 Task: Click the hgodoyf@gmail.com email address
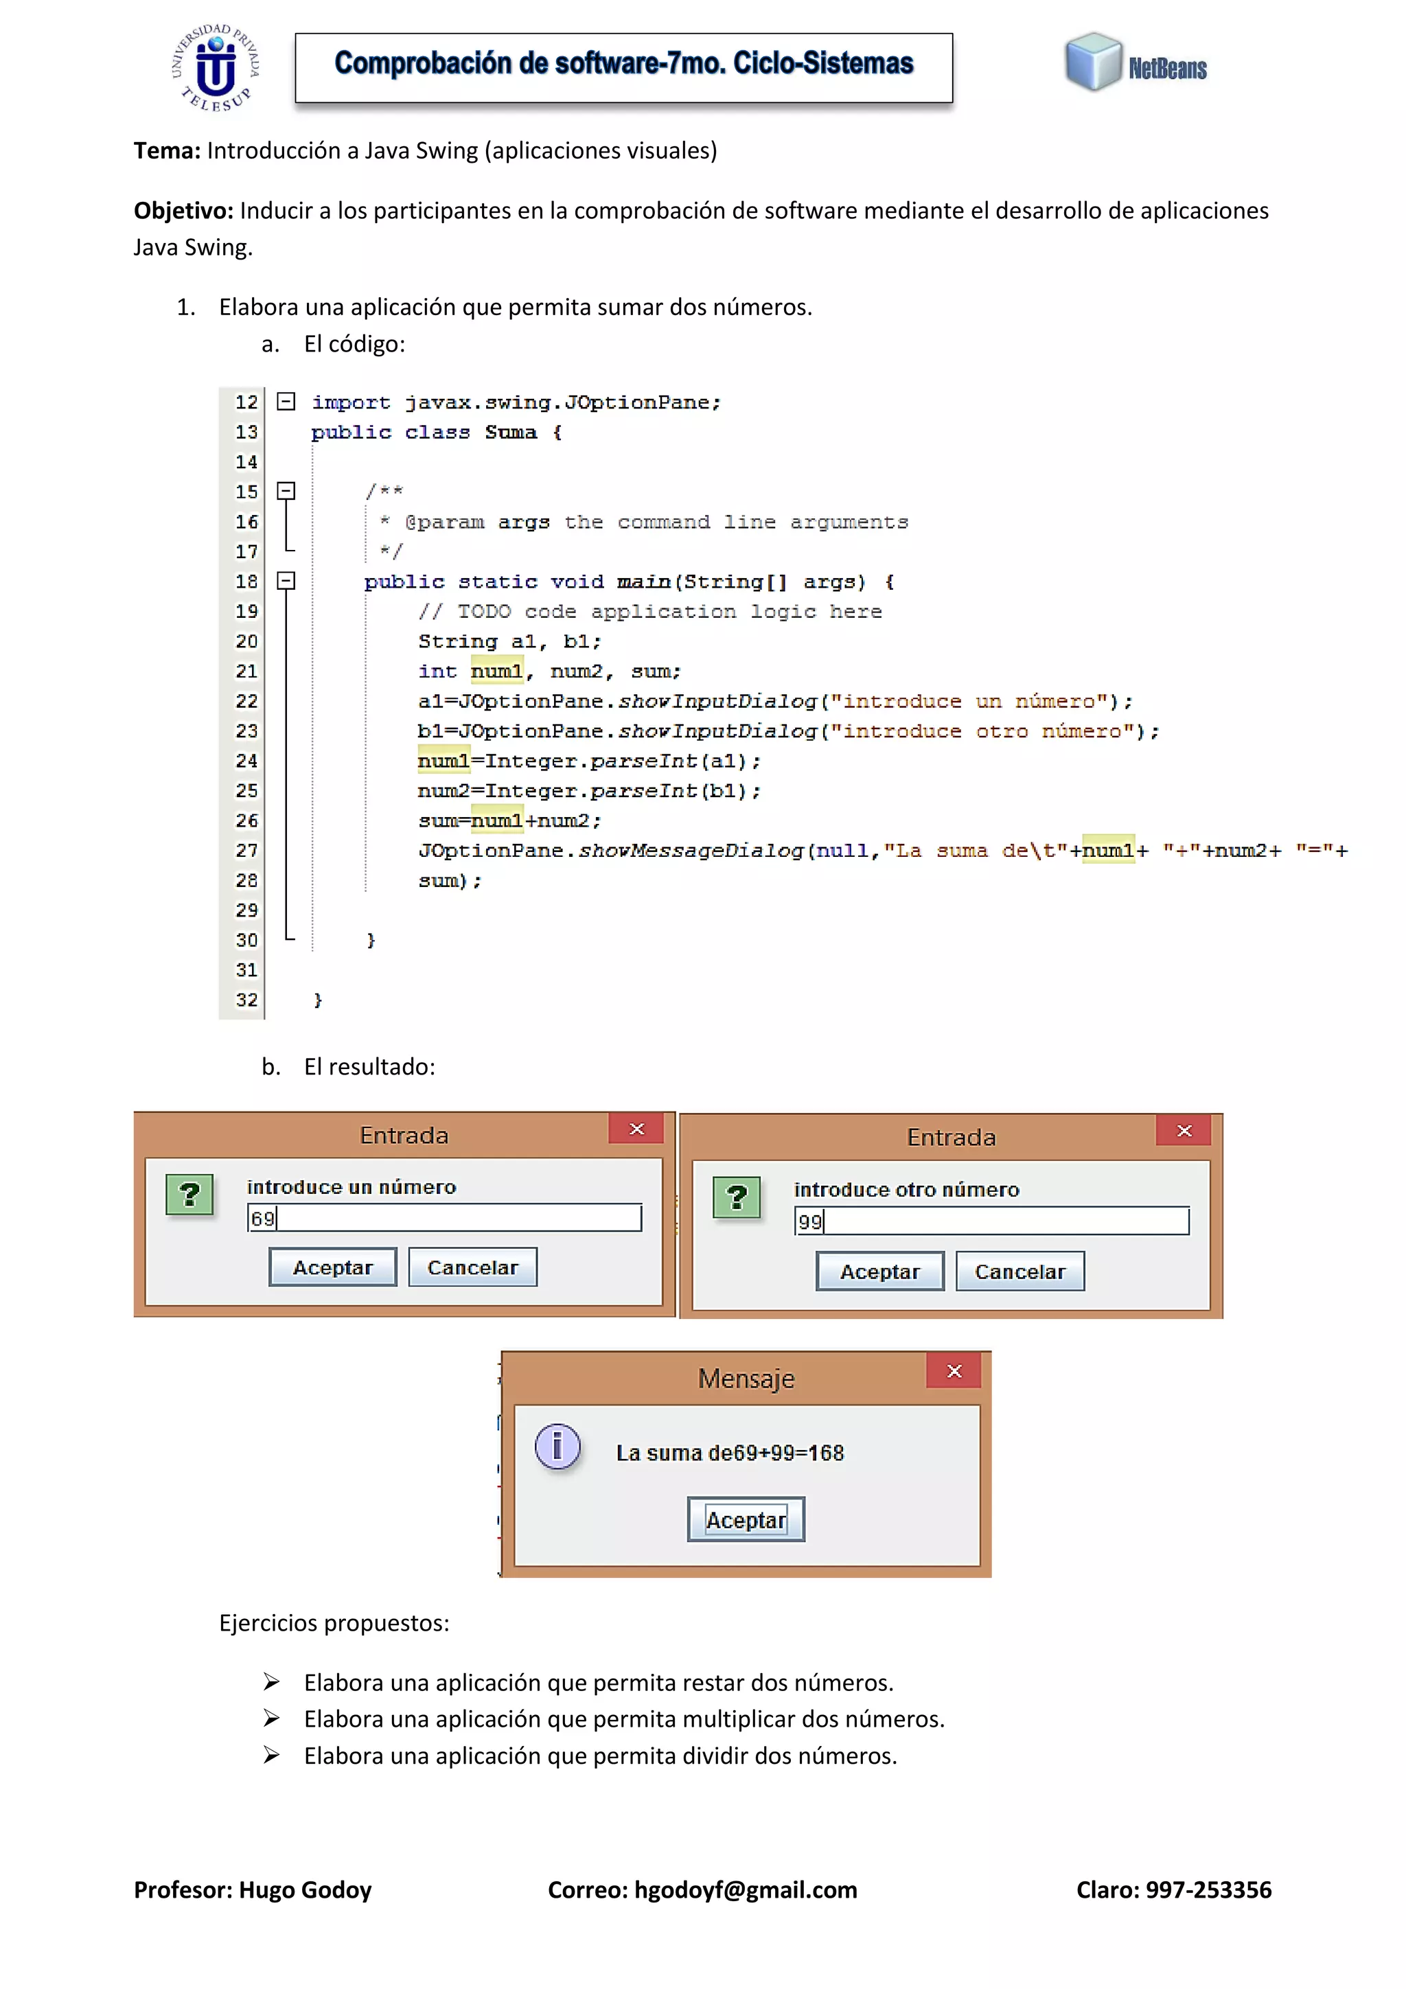tap(745, 1889)
